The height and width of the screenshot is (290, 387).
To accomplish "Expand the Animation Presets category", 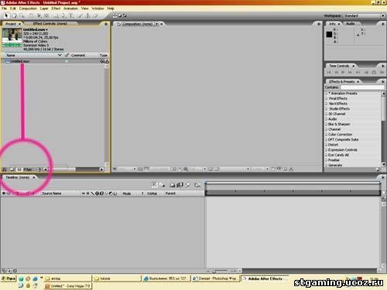I will click(327, 94).
